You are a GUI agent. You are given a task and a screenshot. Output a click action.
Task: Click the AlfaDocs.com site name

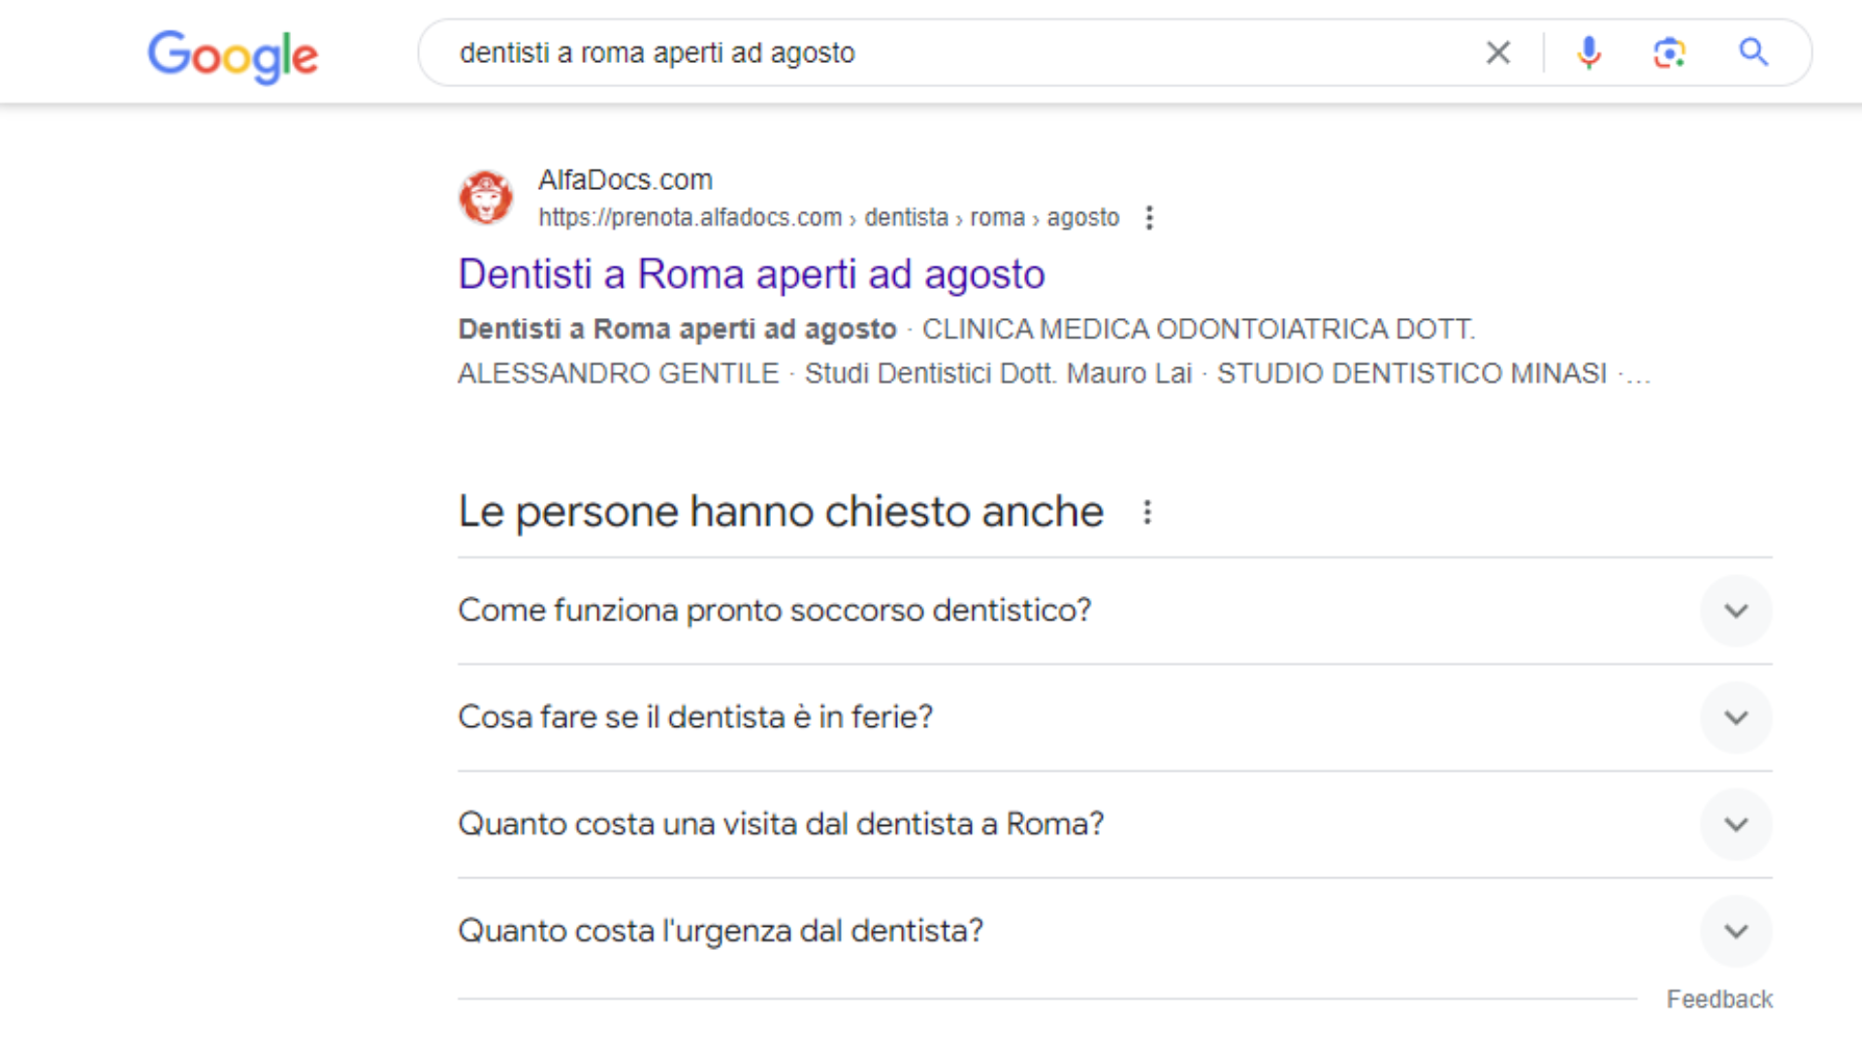point(625,179)
